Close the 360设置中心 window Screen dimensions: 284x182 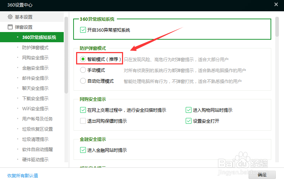click(x=276, y=4)
